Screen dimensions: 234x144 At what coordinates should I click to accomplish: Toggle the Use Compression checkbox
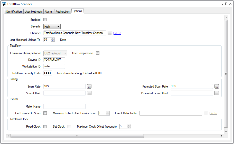[98, 53]
